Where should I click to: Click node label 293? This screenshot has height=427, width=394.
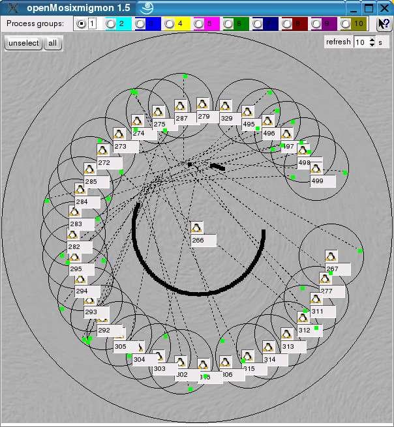pos(97,312)
